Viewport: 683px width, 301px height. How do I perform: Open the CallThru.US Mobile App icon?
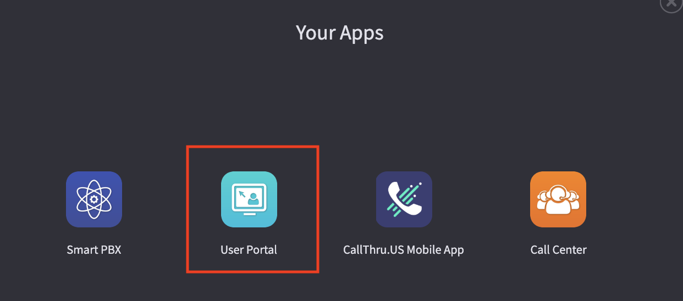click(x=404, y=199)
